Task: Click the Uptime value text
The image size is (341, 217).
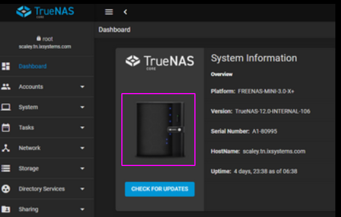Action: click(265, 172)
